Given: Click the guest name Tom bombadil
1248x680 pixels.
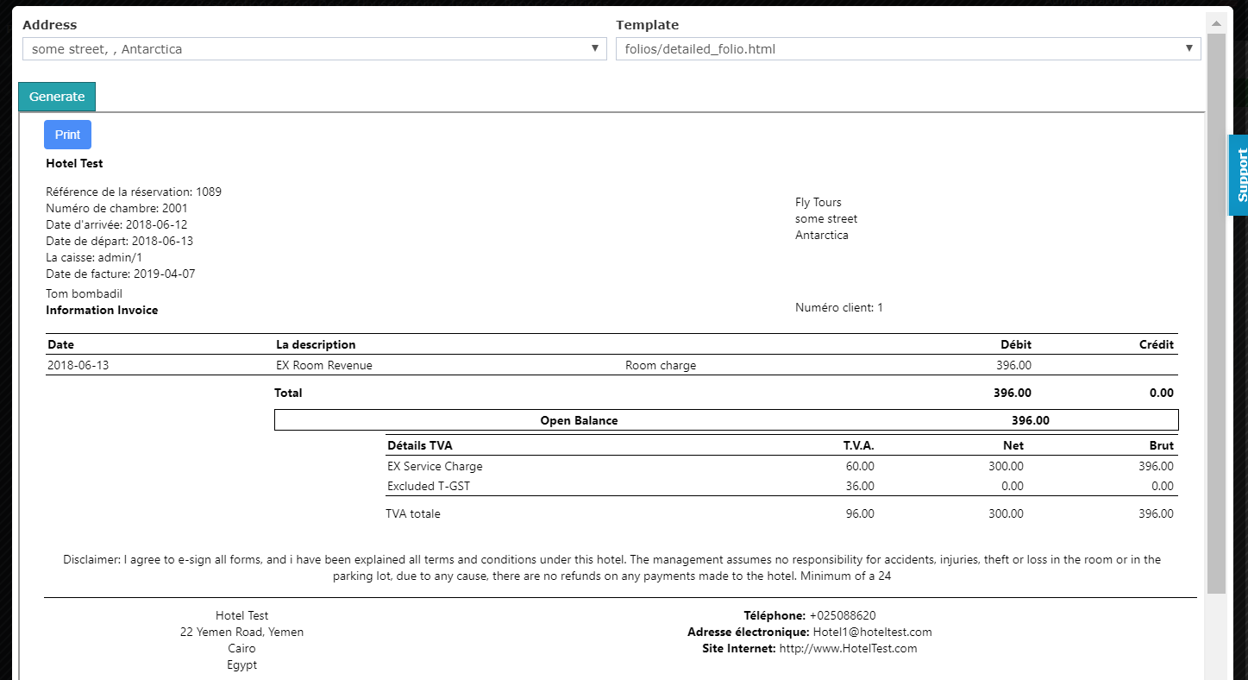Looking at the screenshot, I should 84,293.
